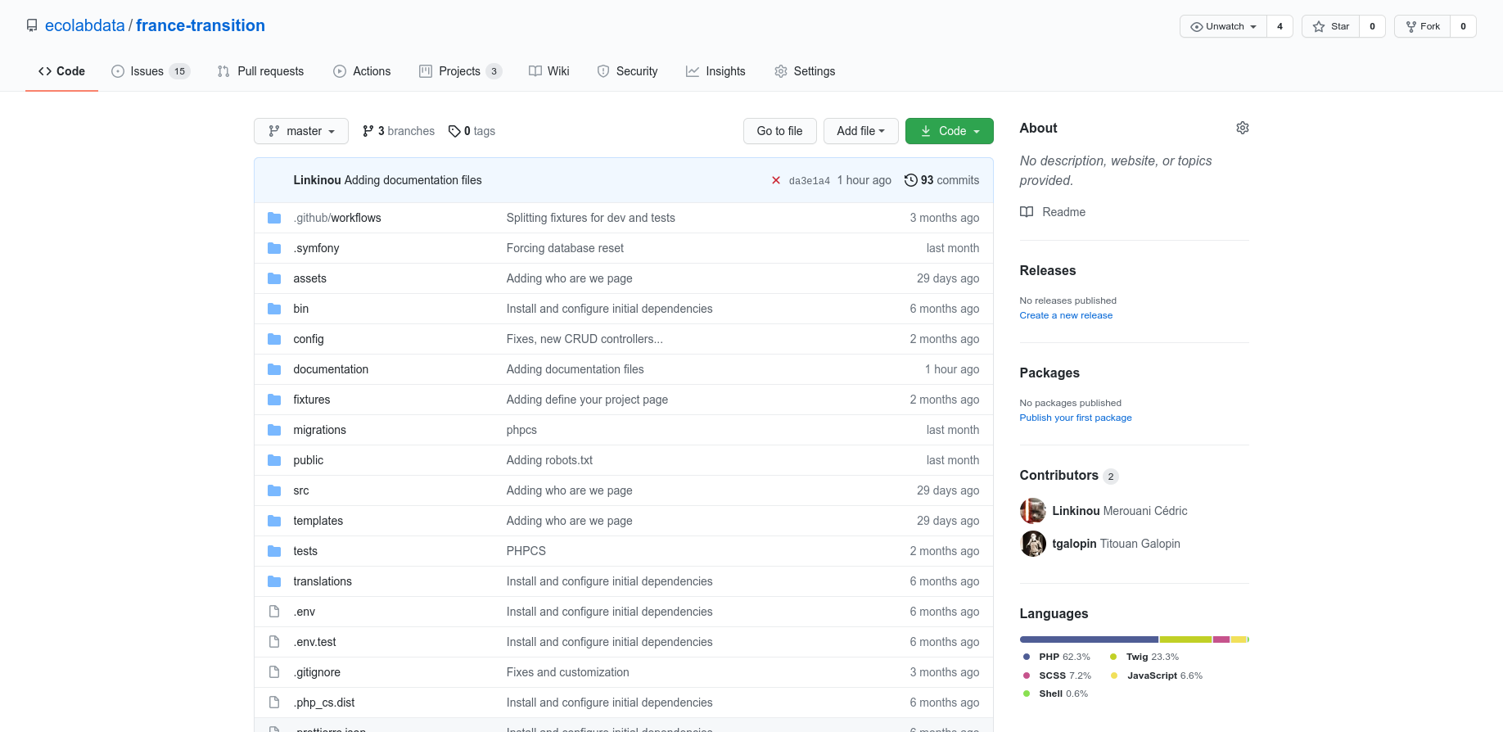Click the SCSS segment of languages bar

point(1221,639)
